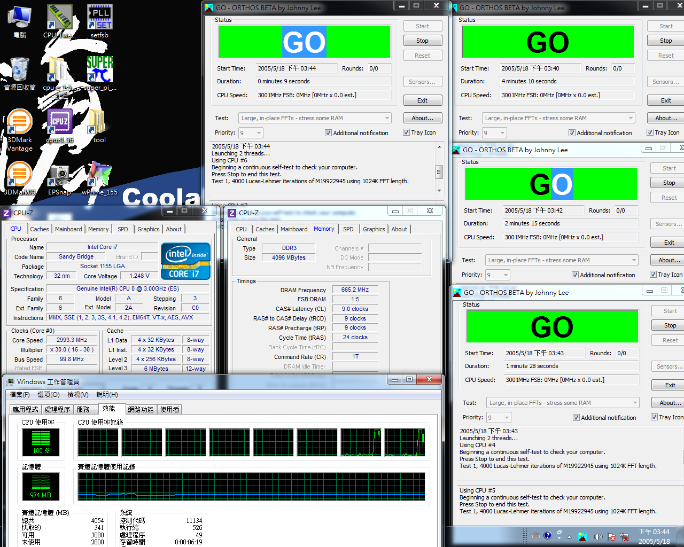The image size is (684, 547).
Task: Click the Show Desktop button at the taskbar end
Action: [680, 537]
